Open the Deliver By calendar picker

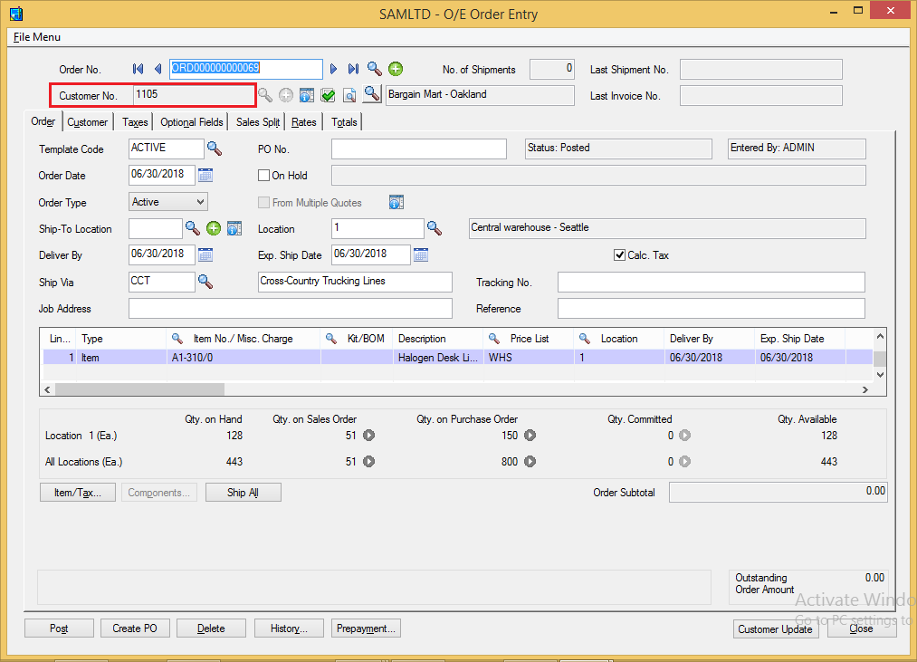coord(205,254)
